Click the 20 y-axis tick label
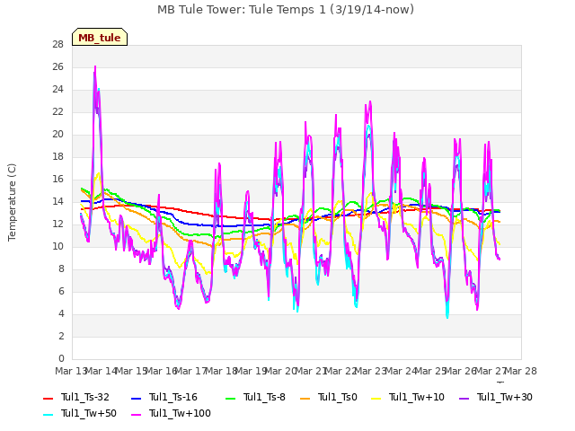The height and width of the screenshot is (431, 575). coord(58,135)
